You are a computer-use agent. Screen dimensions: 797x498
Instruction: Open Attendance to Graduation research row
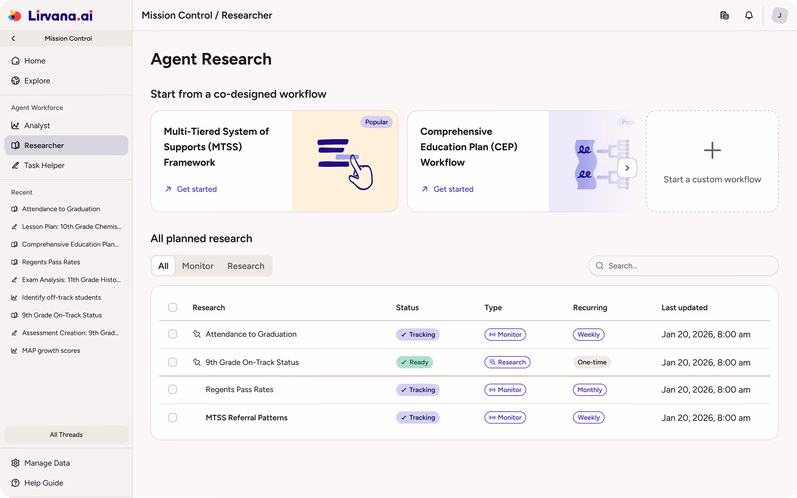[x=465, y=335]
